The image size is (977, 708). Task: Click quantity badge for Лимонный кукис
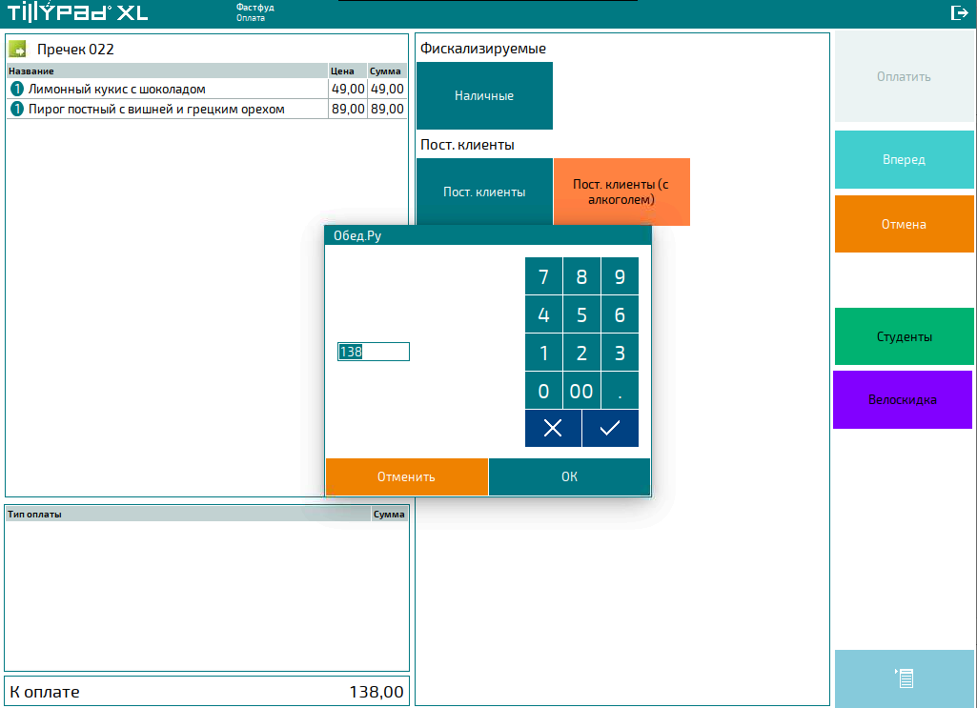16,89
